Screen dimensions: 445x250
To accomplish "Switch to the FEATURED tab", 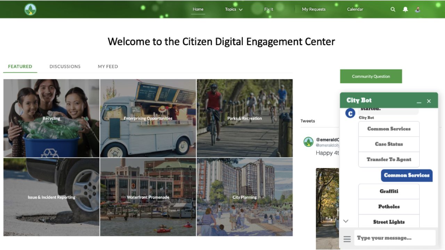I will pyautogui.click(x=20, y=66).
